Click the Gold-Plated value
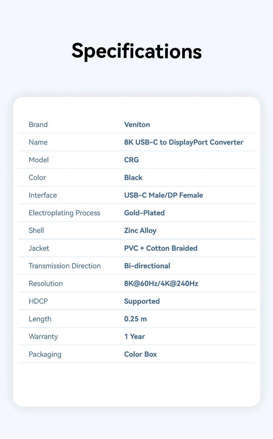 tap(144, 213)
